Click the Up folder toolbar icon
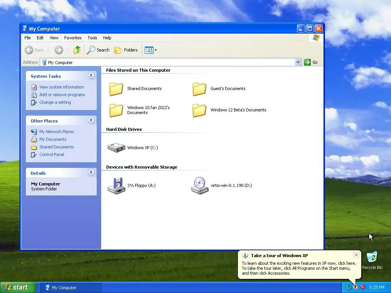 77,50
